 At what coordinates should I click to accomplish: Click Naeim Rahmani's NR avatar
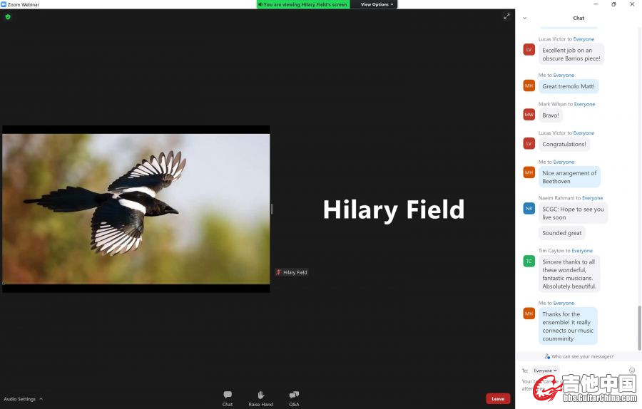[529, 209]
